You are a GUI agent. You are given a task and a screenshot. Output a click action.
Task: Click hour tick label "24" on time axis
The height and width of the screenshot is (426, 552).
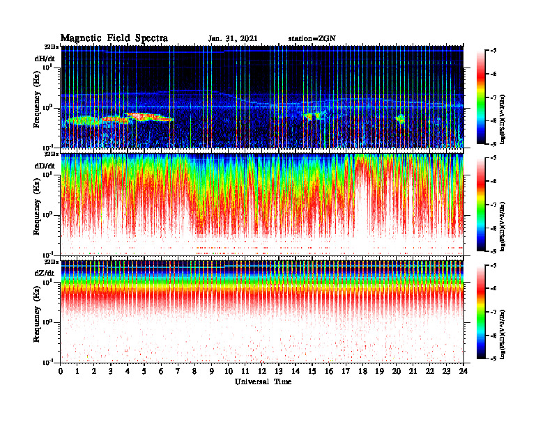click(x=463, y=372)
